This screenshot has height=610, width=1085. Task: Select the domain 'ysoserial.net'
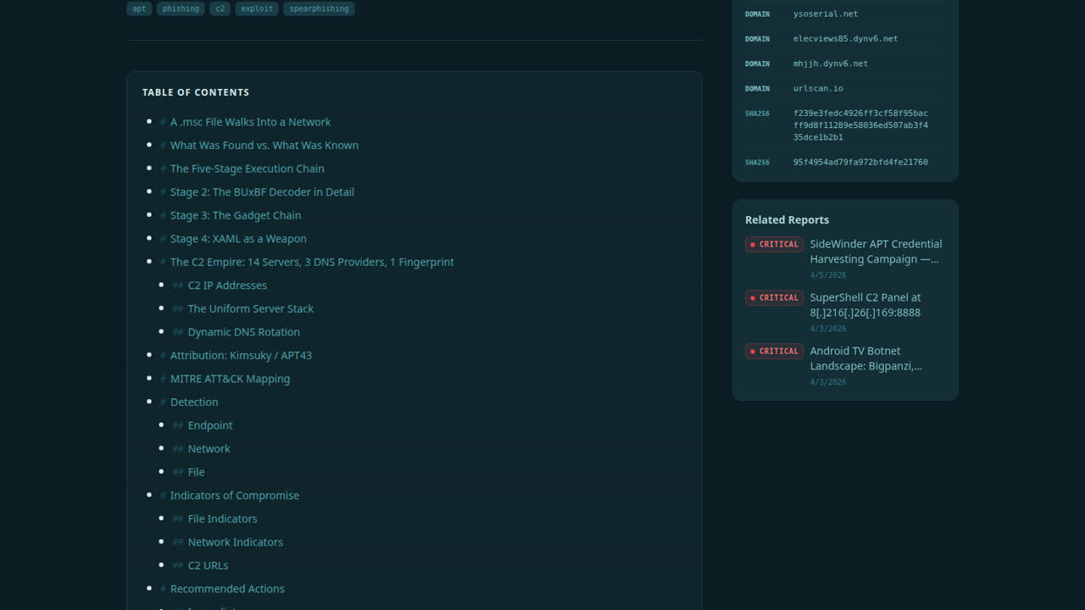tap(826, 14)
